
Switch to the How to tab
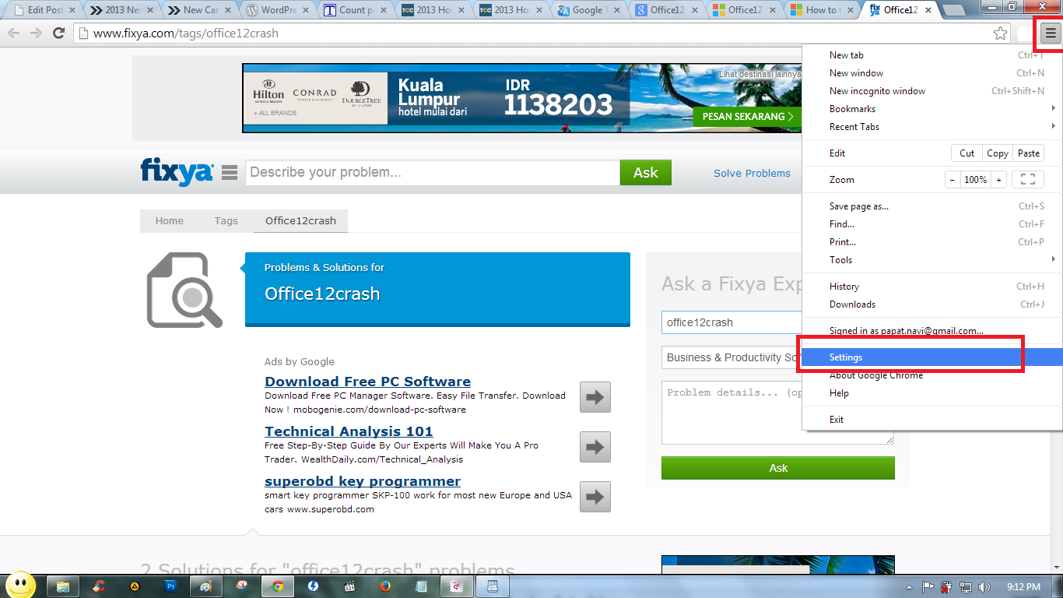[821, 10]
